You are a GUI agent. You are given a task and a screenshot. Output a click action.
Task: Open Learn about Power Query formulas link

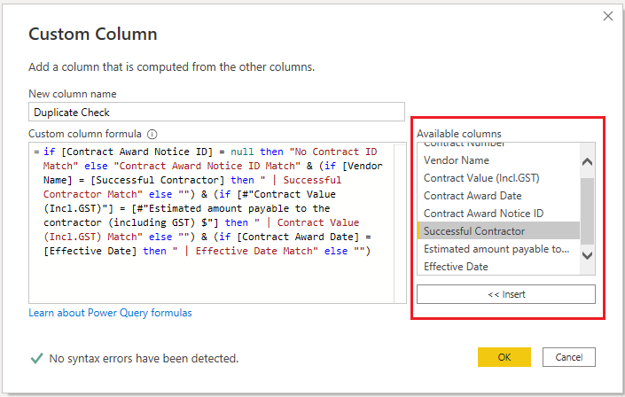(x=110, y=313)
